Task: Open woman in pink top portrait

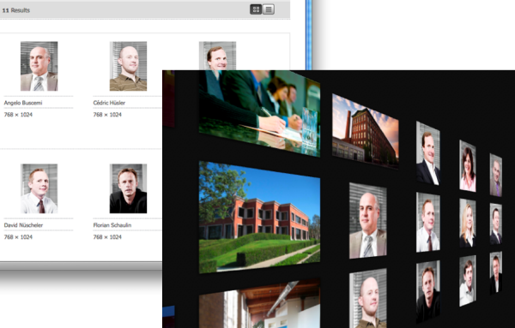Action: (468, 166)
